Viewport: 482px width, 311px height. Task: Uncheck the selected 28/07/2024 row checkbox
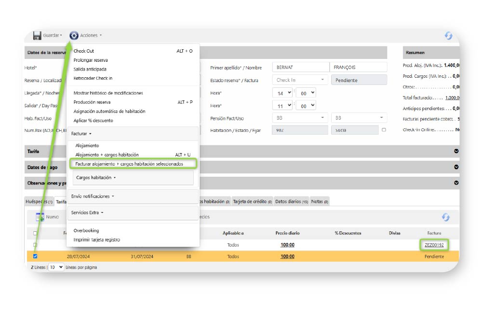coord(35,256)
